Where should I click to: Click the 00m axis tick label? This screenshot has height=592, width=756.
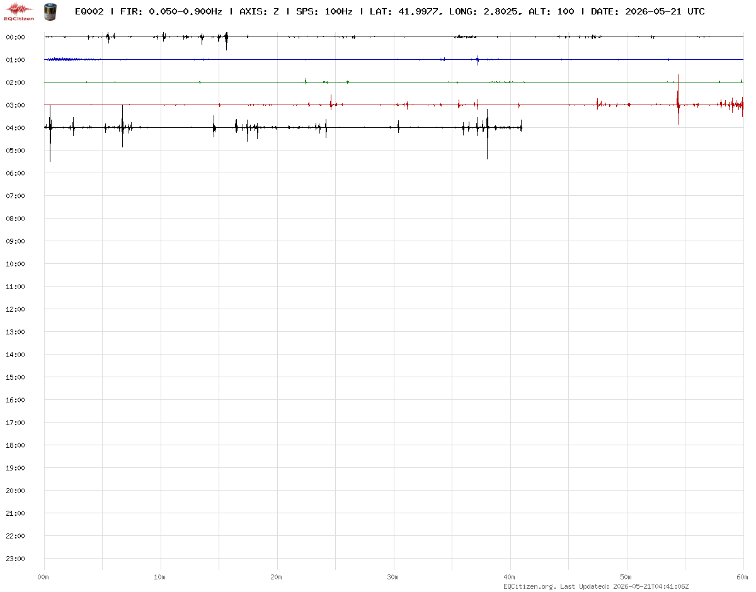pos(43,577)
